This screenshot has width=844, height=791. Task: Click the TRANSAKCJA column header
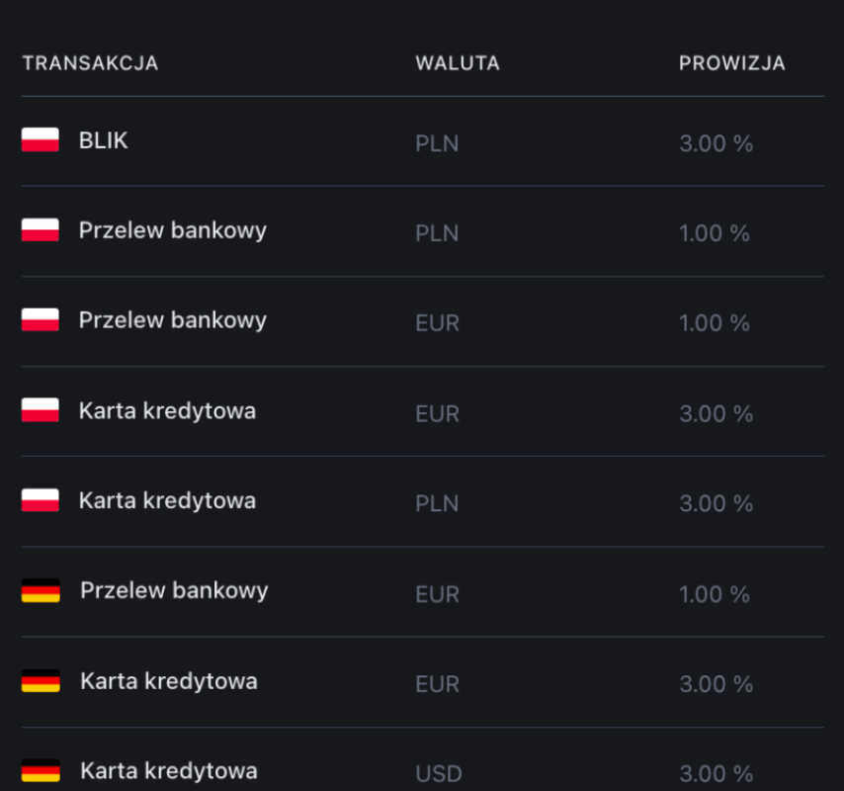[91, 63]
